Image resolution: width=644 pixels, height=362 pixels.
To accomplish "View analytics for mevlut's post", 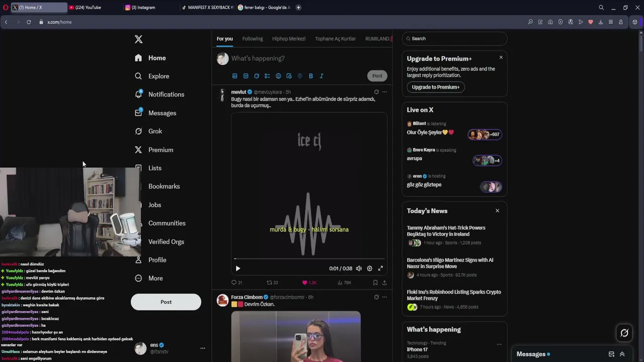I will click(x=344, y=283).
